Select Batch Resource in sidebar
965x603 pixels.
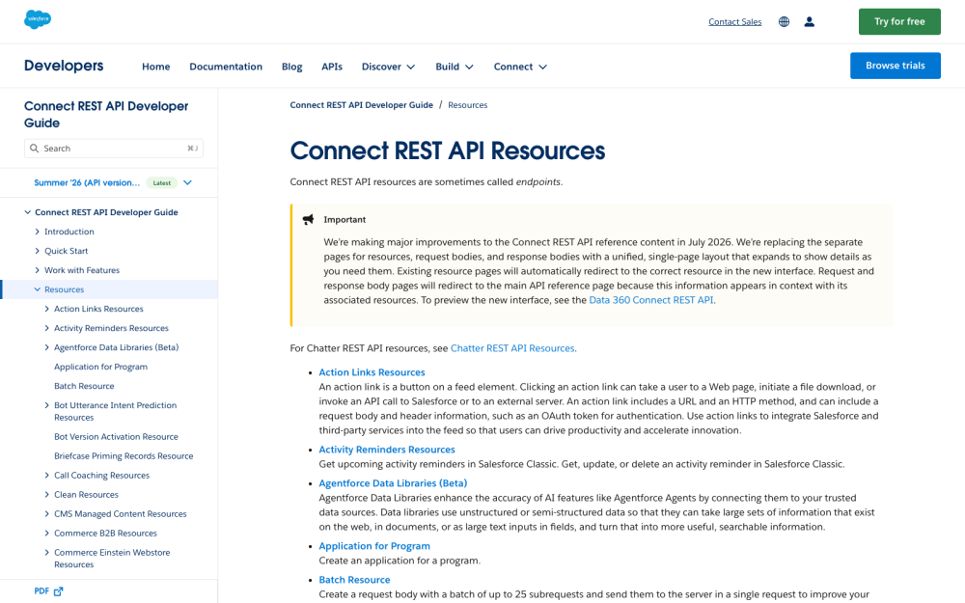(x=84, y=386)
